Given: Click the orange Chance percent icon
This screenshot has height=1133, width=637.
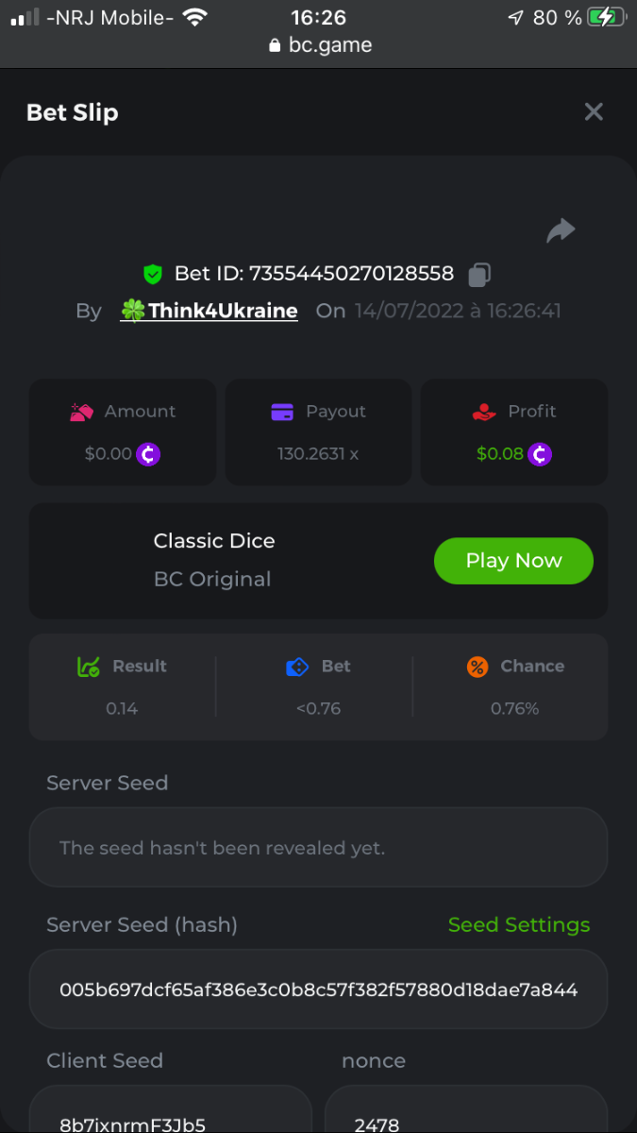Looking at the screenshot, I should 478,667.
